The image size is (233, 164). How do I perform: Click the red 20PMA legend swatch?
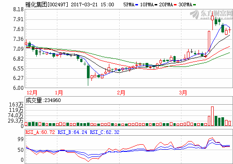(x=175, y=5)
